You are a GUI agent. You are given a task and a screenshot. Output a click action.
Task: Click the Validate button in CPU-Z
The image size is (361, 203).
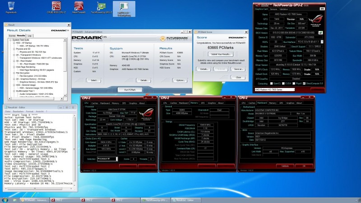tap(285, 166)
